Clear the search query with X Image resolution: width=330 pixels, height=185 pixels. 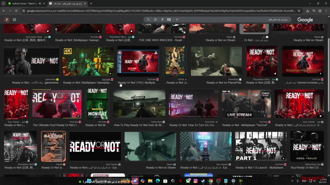click(177, 20)
